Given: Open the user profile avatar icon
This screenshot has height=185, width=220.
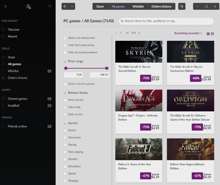Looking at the screenshot, I should coord(28,6).
